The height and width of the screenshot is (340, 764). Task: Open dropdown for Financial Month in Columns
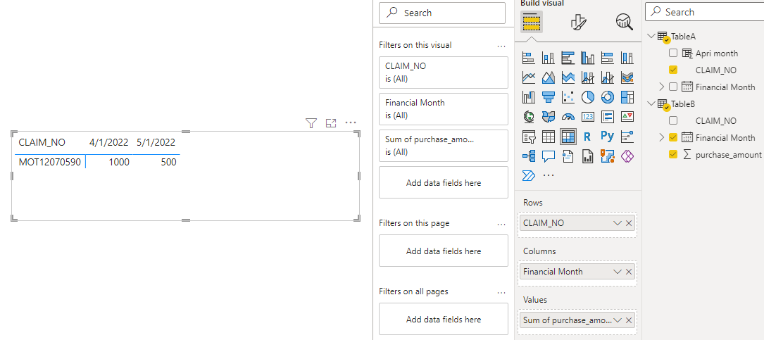coord(618,272)
